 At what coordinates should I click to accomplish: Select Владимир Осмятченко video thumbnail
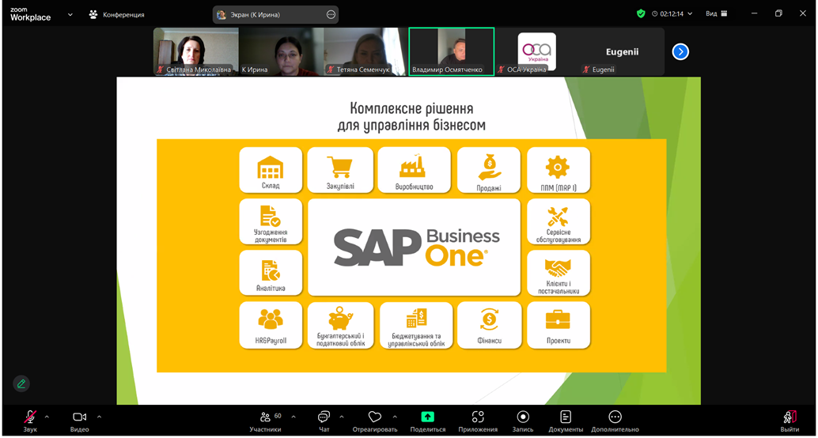pyautogui.click(x=451, y=51)
